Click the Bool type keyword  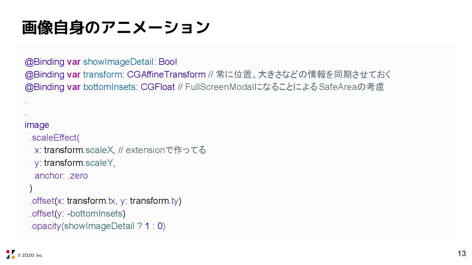[168, 62]
